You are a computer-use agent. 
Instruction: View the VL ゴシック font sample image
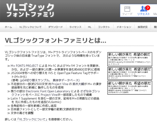click(x=130, y=73)
